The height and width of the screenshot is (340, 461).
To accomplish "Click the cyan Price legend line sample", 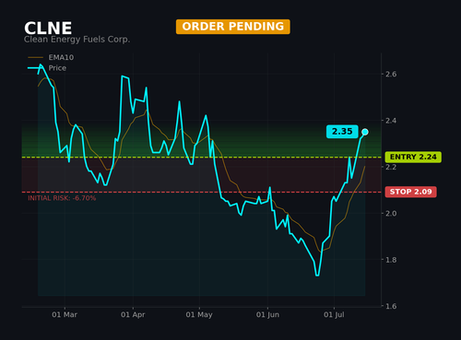I will point(35,68).
